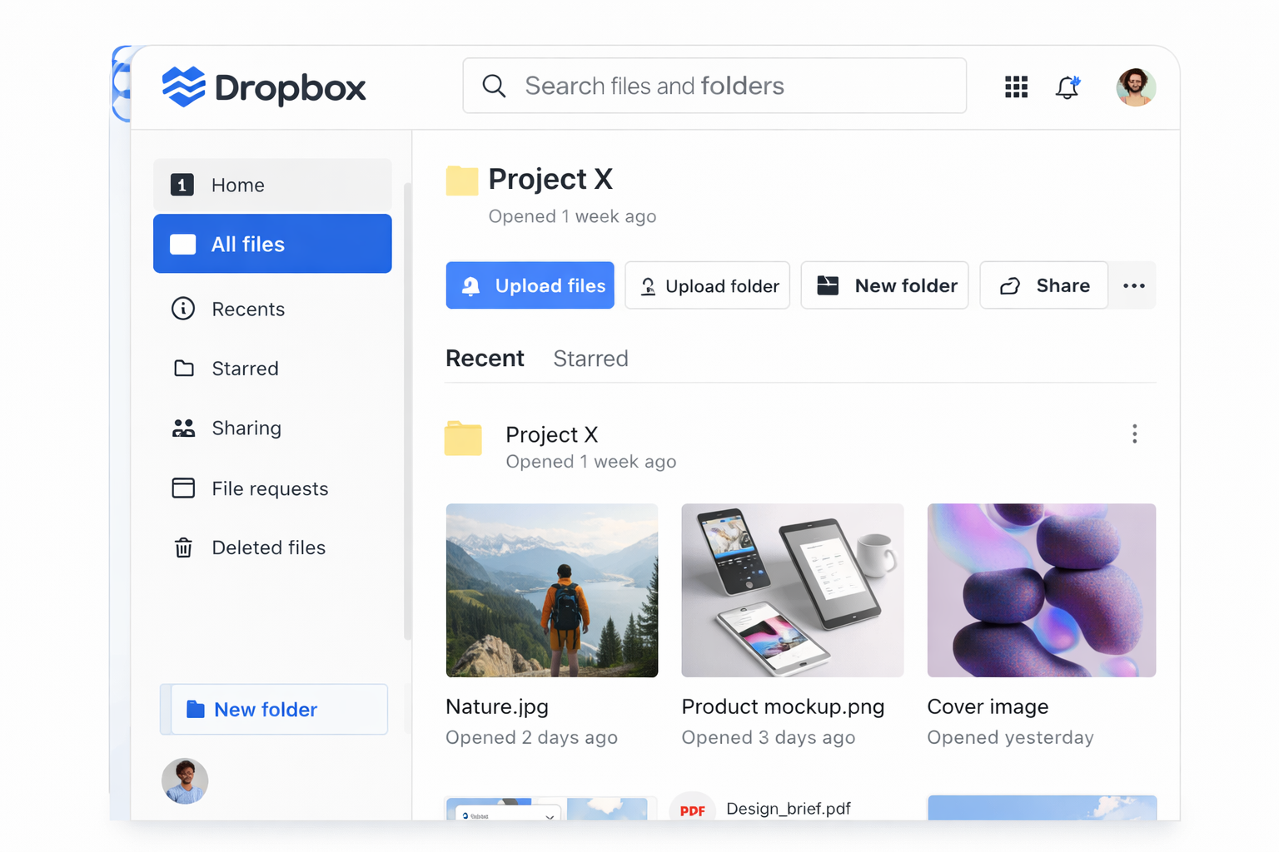Click the File requests sidebar icon

(183, 488)
